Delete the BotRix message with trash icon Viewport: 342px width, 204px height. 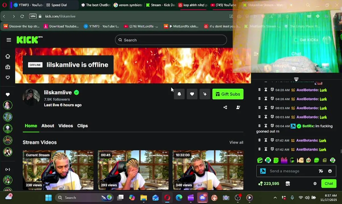(259, 126)
